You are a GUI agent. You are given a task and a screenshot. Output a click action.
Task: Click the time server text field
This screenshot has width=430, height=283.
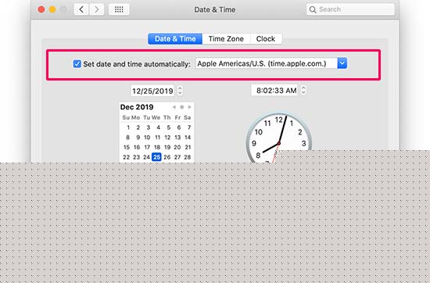(267, 63)
